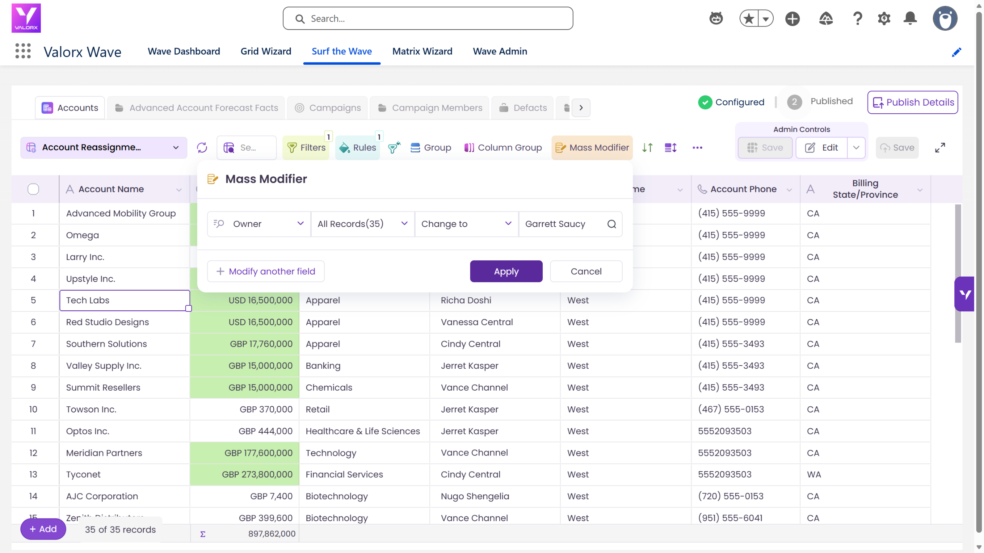The image size is (984, 553).
Task: Open the Rules panel
Action: point(357,147)
